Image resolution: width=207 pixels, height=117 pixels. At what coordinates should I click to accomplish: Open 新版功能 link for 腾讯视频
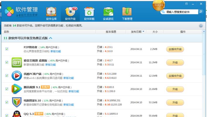point(74,91)
